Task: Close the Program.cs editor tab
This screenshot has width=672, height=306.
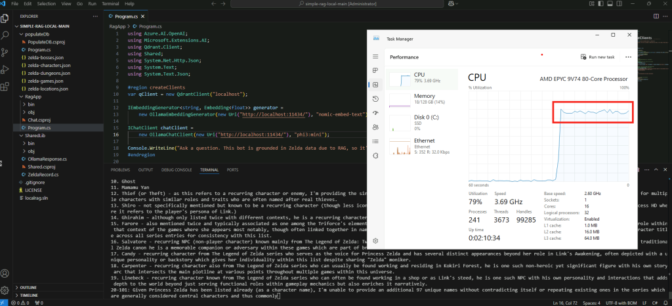Action: [x=142, y=16]
